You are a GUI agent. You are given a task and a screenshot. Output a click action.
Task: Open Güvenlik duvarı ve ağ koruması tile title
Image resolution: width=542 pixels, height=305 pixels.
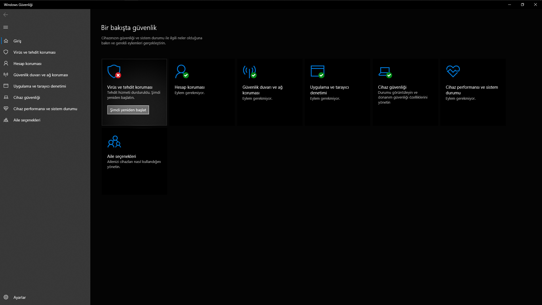262,90
